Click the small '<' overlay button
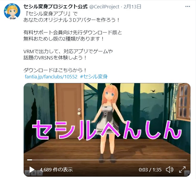196x179 pixels. pyautogui.click(x=27, y=173)
